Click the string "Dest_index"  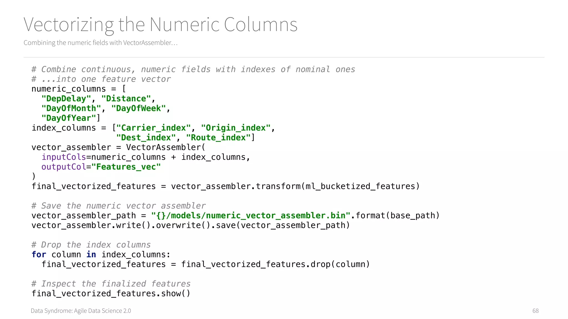click(x=146, y=138)
